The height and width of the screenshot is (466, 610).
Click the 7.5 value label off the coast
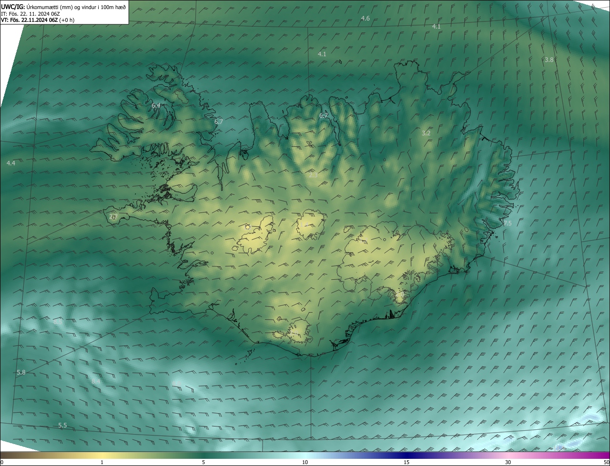tap(508, 223)
